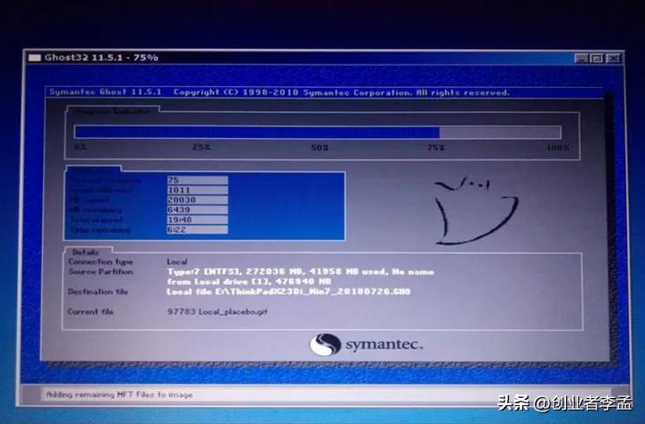This screenshot has width=645, height=424.
Task: Click the Type:7 [NTFS] source partition line
Action: [300, 272]
